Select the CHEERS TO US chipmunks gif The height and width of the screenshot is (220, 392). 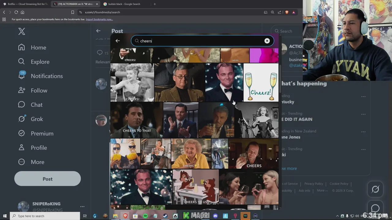pos(195,187)
